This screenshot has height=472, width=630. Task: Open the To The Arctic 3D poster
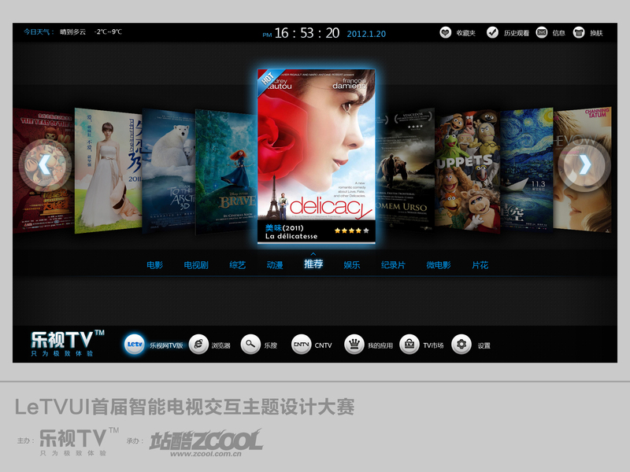169,171
